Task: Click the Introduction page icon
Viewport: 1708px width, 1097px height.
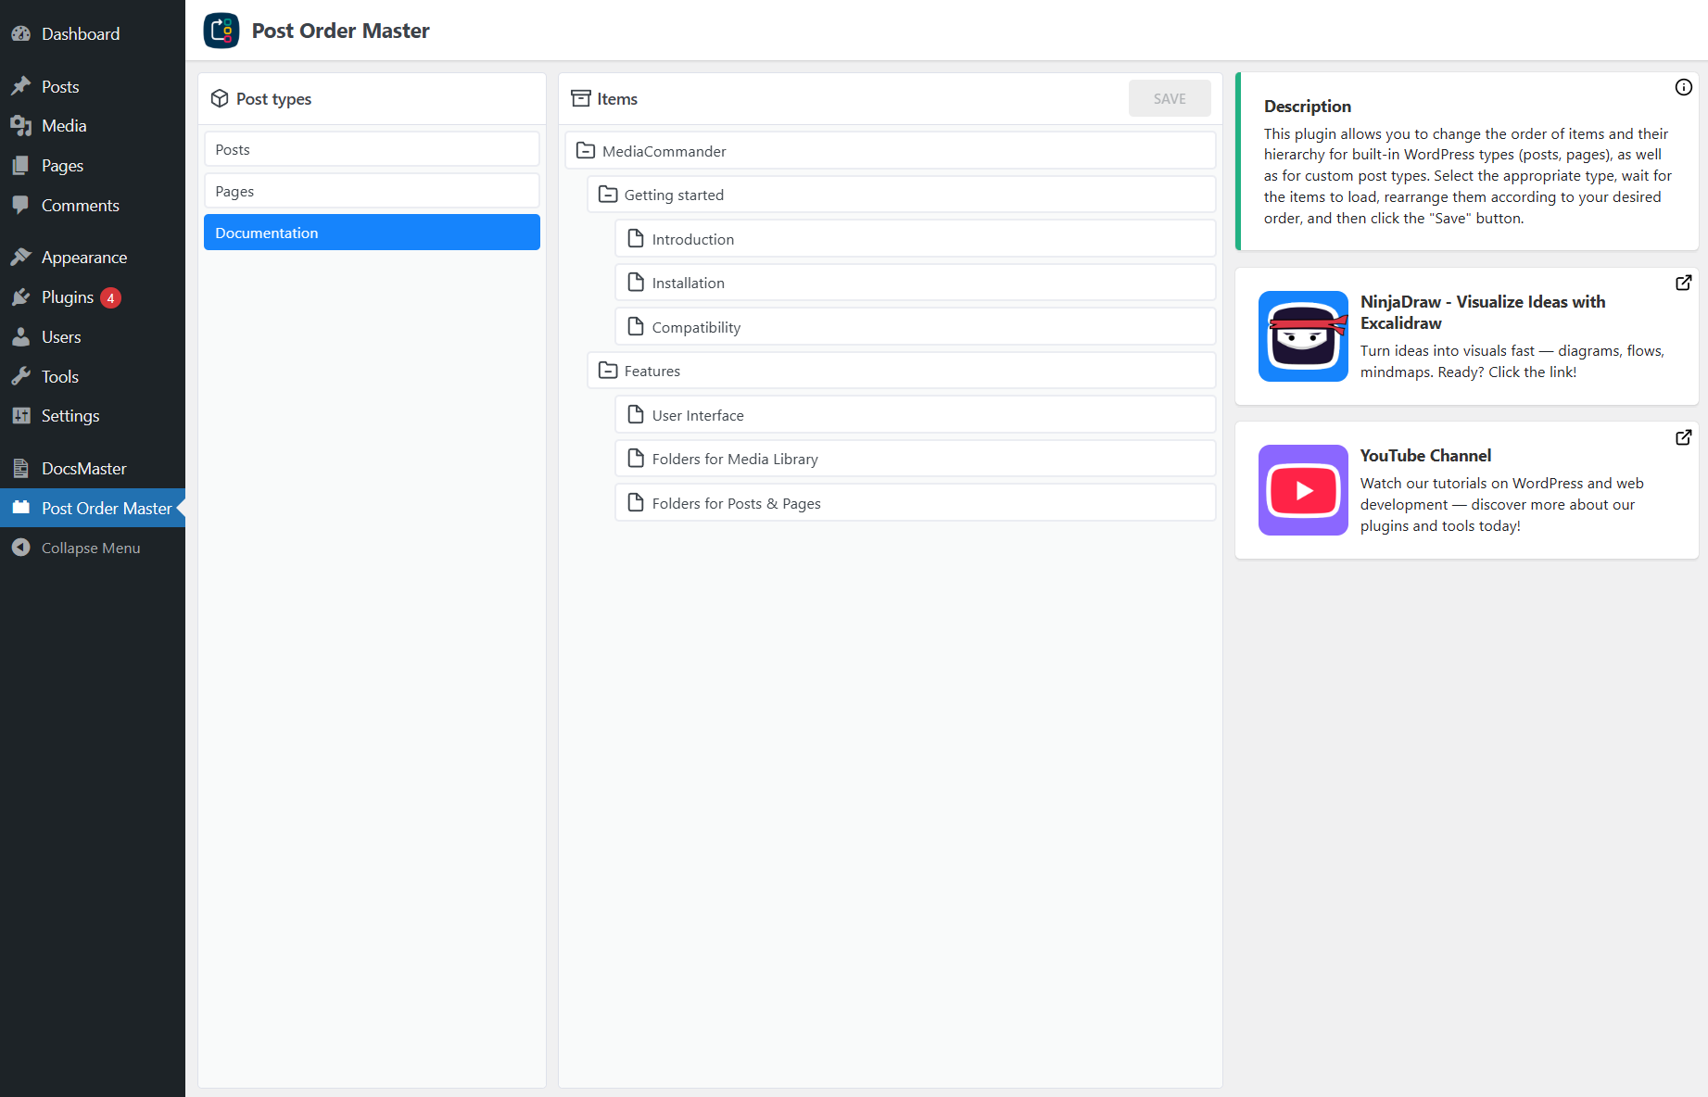Action: (636, 239)
